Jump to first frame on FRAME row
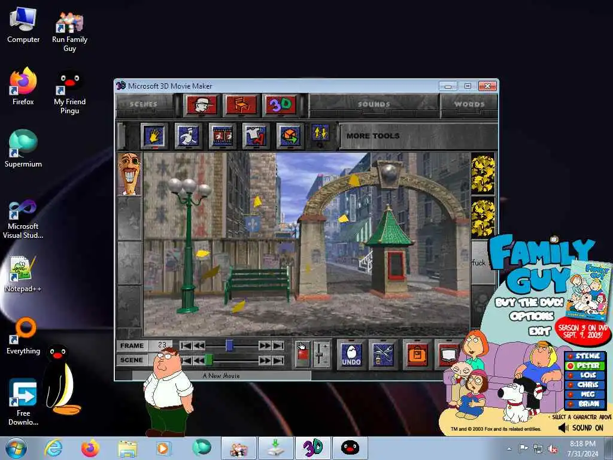 tap(187, 346)
